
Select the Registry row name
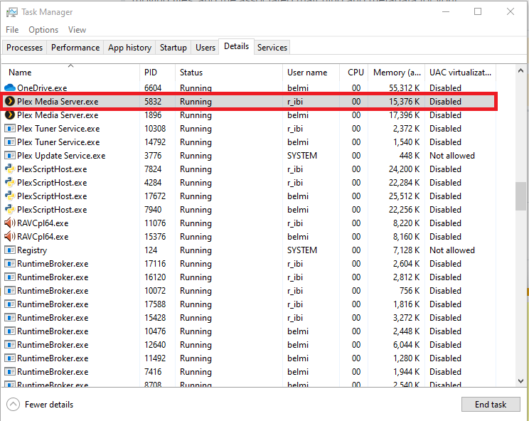pyautogui.click(x=32, y=250)
